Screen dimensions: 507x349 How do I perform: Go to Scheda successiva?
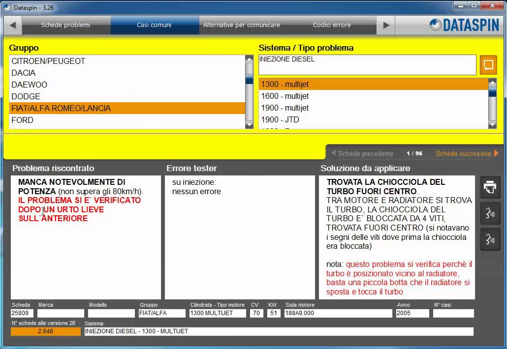coord(467,153)
